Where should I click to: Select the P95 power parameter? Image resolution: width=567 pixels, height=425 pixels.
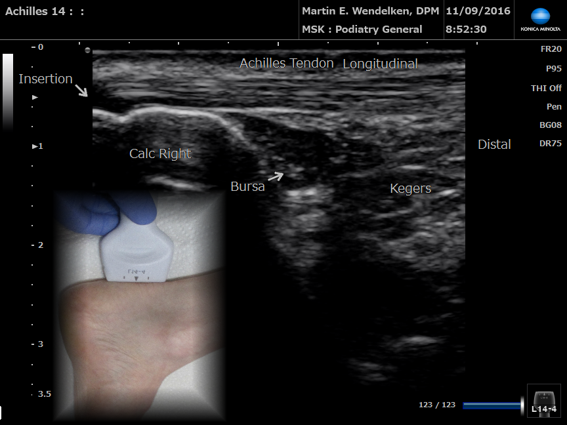553,68
